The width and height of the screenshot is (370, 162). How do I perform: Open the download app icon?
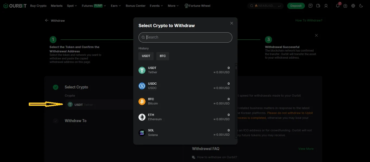coord(345,6)
